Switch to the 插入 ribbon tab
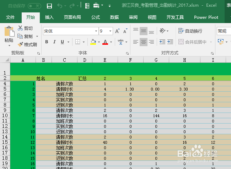The image size is (231, 169). coord(49,17)
